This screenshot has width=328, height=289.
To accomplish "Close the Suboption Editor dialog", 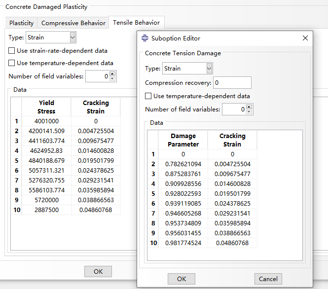I will pyautogui.click(x=305, y=38).
